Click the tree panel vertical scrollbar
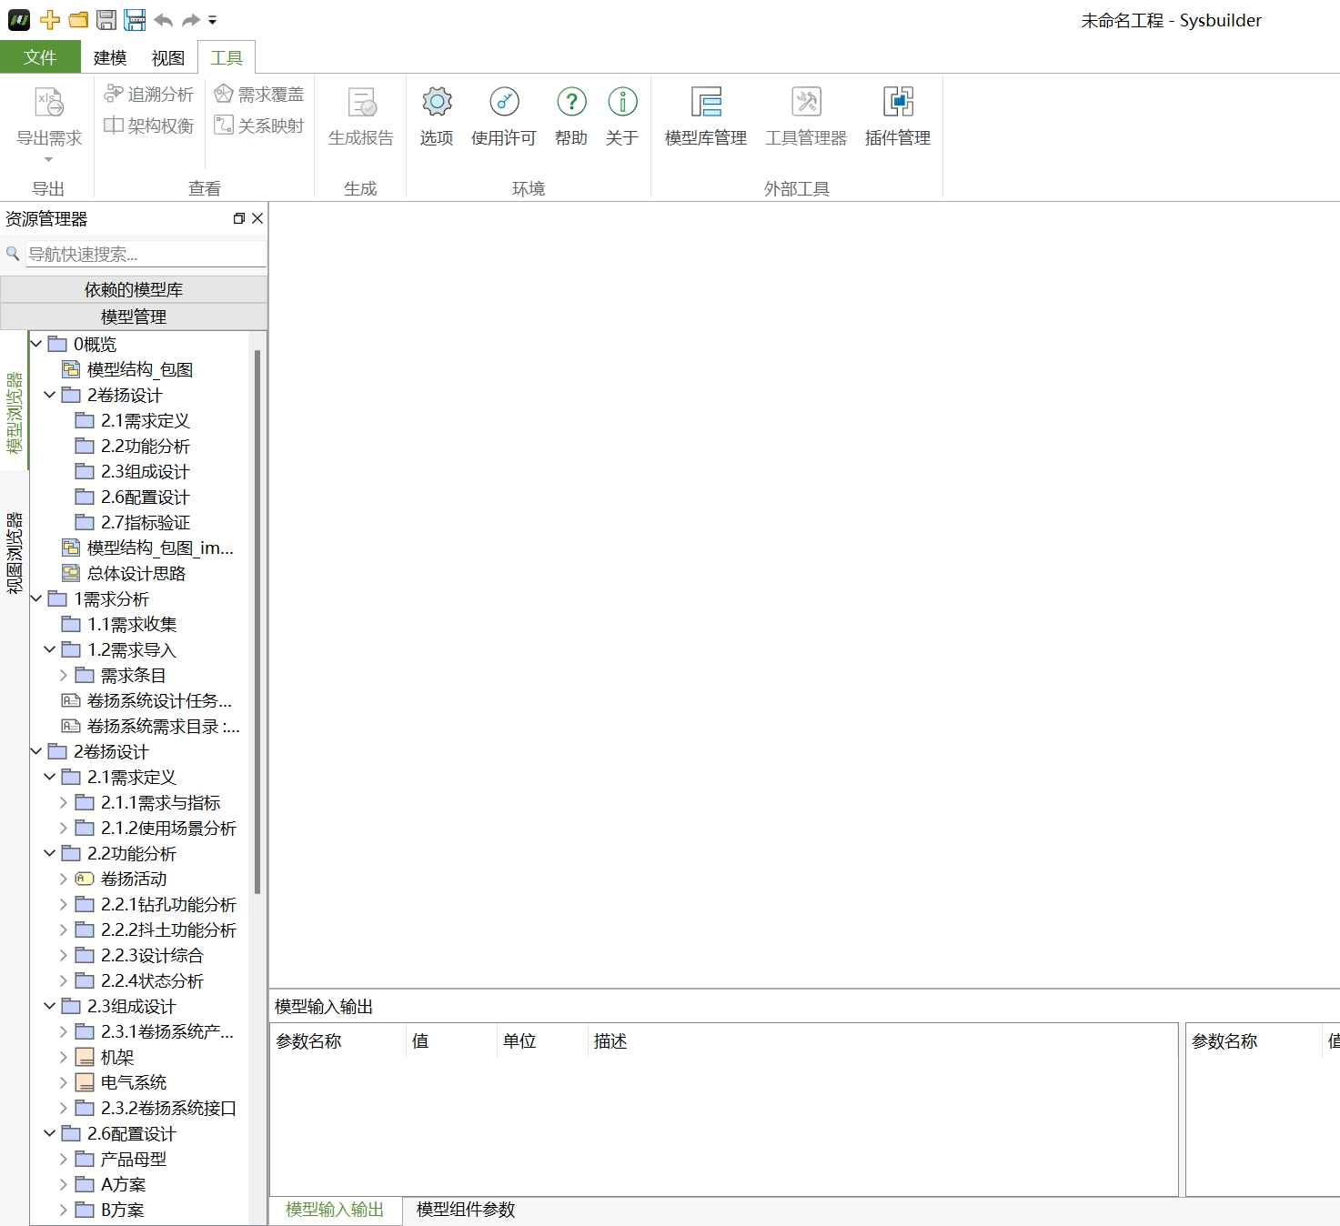1340x1226 pixels. pos(257,621)
